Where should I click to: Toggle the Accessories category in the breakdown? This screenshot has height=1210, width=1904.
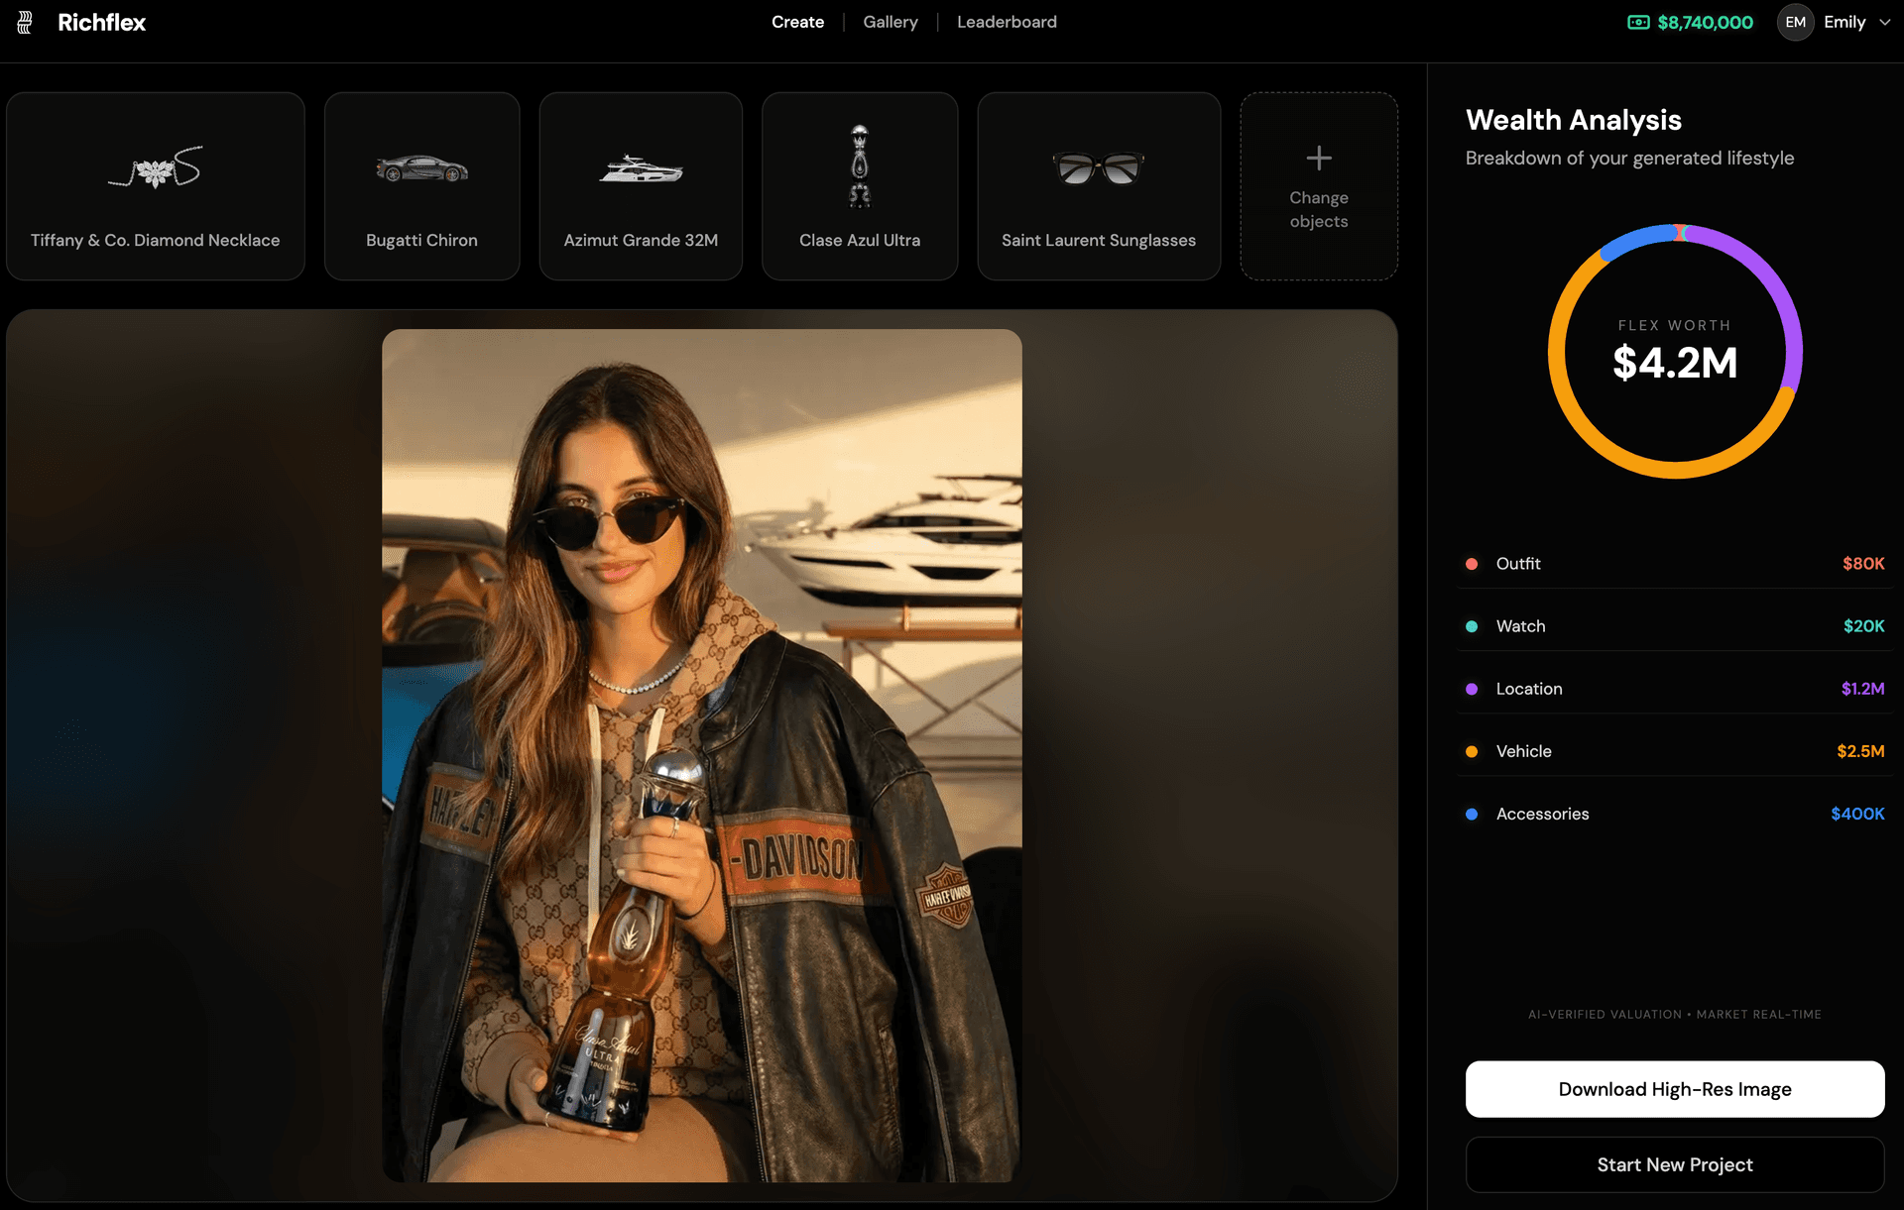coord(1674,814)
